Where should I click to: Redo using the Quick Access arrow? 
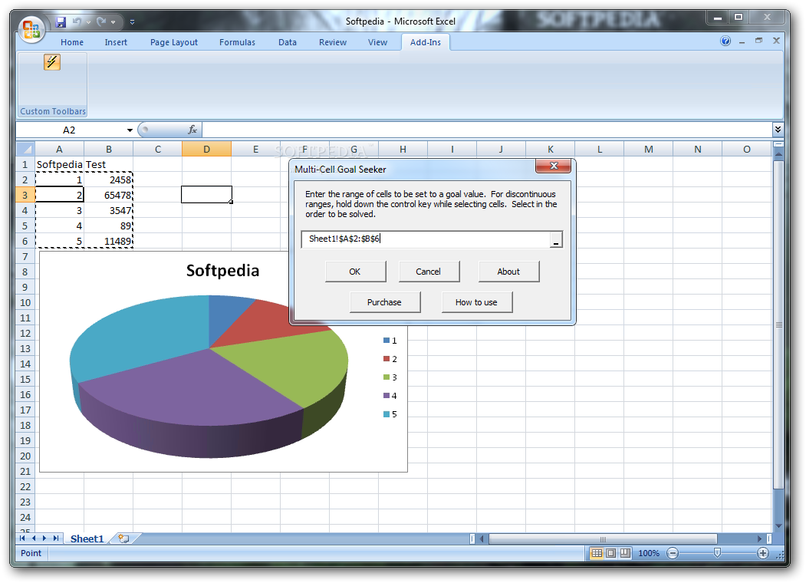[x=100, y=21]
